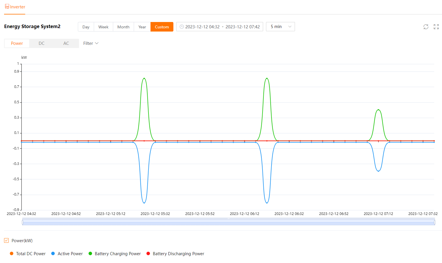This screenshot has width=442, height=263.
Task: Click the left handle of the zoom slider
Action: click(x=23, y=222)
